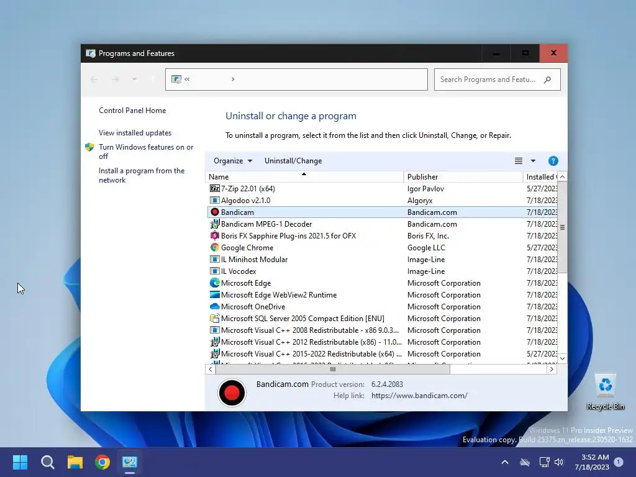Open Recycle Bin on desktop
The width and height of the screenshot is (636, 477).
coord(605,391)
